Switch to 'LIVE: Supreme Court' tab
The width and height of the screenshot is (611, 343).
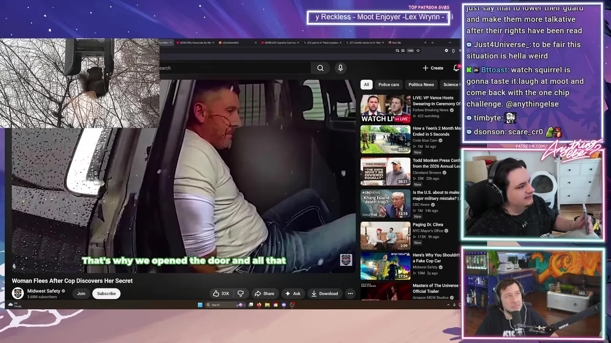280,42
